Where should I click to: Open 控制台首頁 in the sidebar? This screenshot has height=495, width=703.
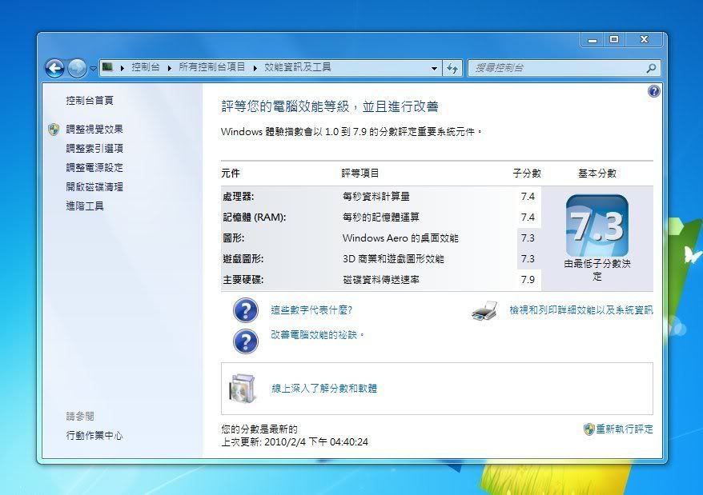click(x=90, y=100)
